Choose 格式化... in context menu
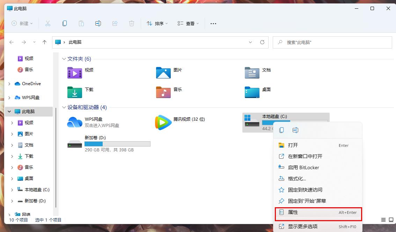Image resolution: width=396 pixels, height=232 pixels. (x=318, y=179)
